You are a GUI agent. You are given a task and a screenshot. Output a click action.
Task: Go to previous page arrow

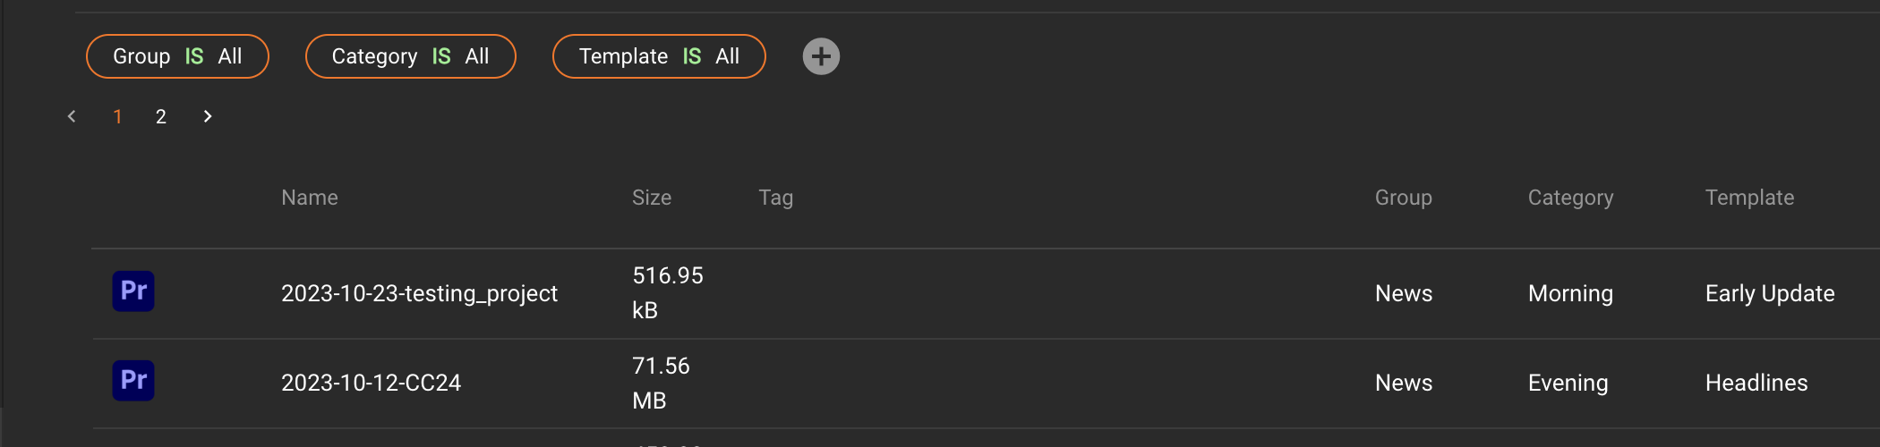click(x=72, y=116)
